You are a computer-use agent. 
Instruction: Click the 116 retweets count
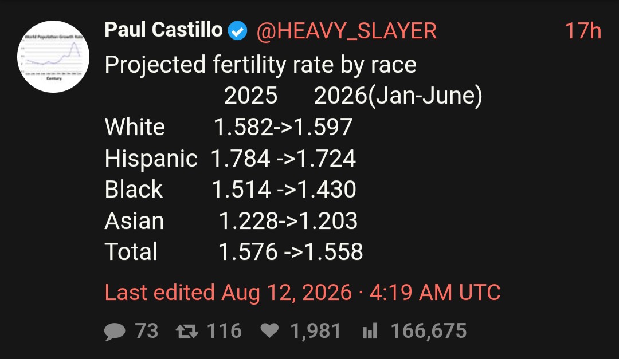click(x=224, y=330)
